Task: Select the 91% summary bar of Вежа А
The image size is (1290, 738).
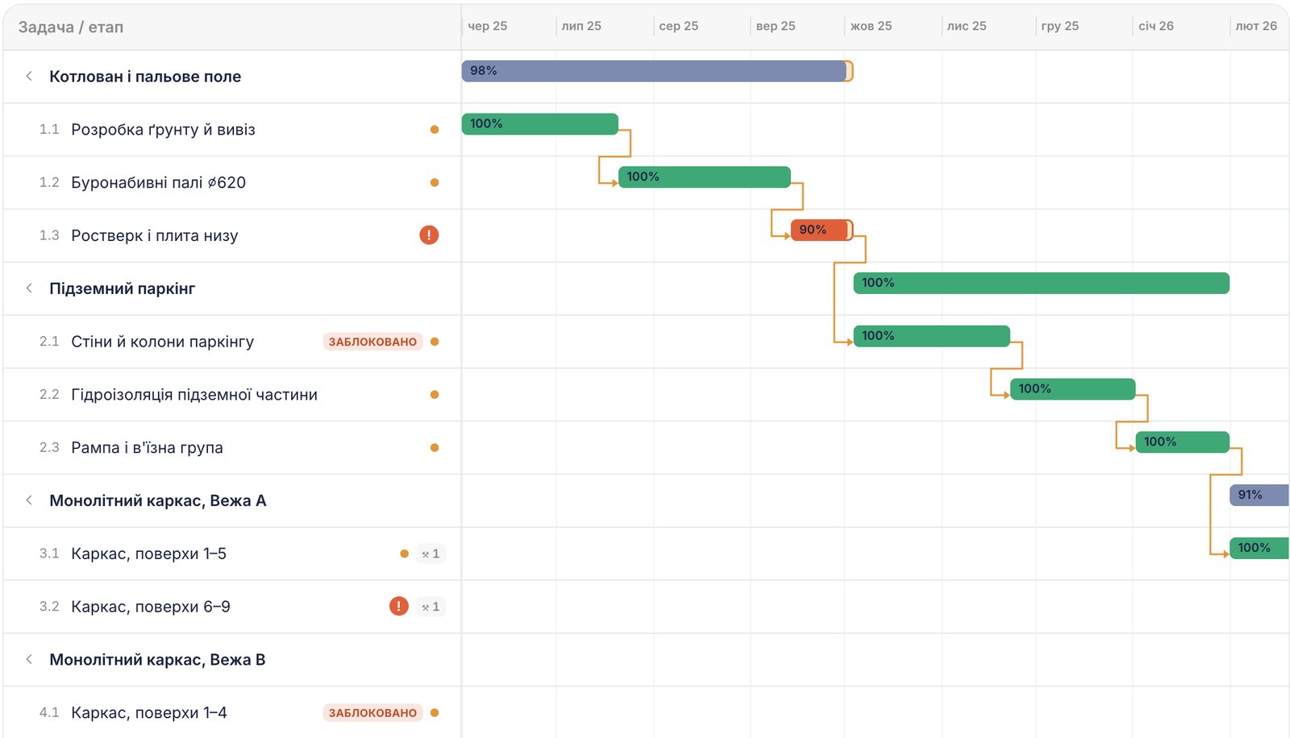Action: click(1259, 495)
